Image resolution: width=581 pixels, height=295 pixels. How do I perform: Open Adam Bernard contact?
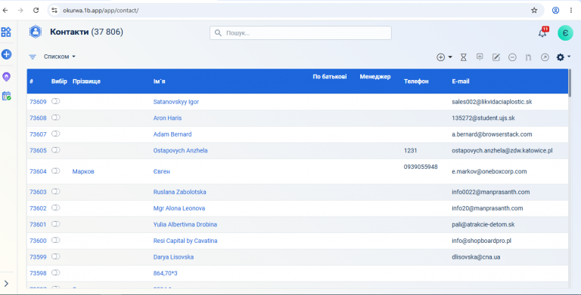(x=172, y=134)
